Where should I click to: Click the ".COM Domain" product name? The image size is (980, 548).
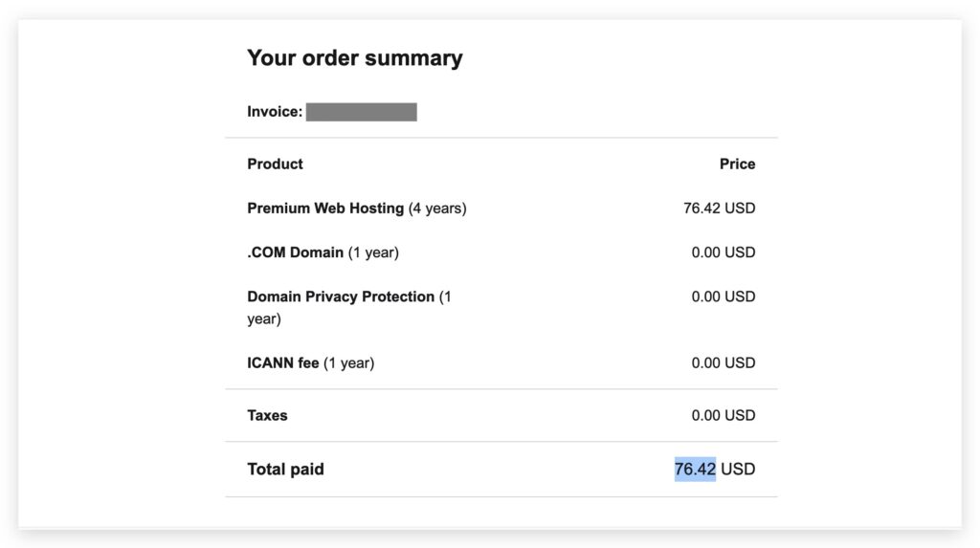tap(295, 252)
